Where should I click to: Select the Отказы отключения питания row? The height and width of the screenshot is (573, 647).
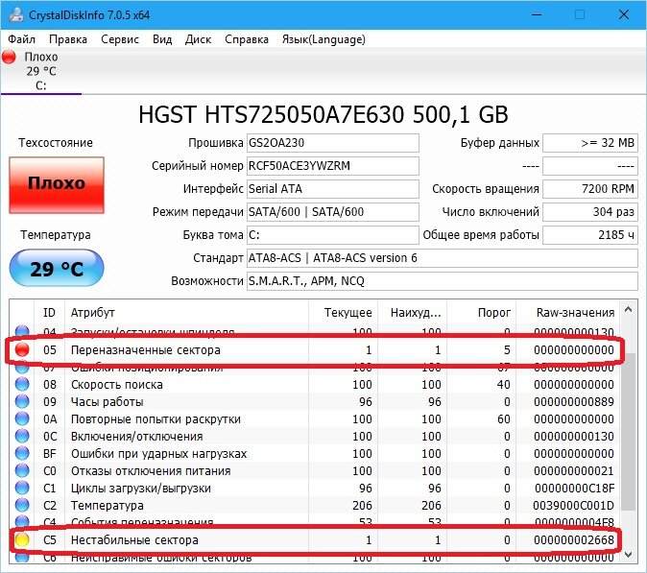pyautogui.click(x=315, y=471)
